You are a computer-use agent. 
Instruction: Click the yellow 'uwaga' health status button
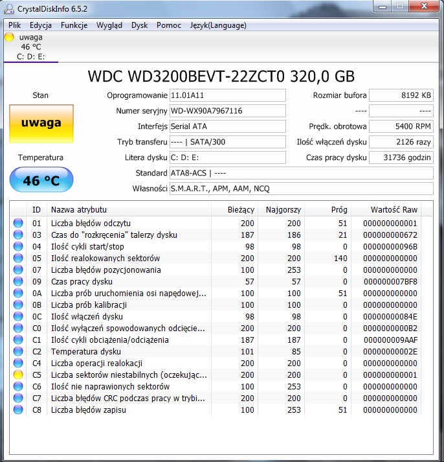tap(41, 124)
